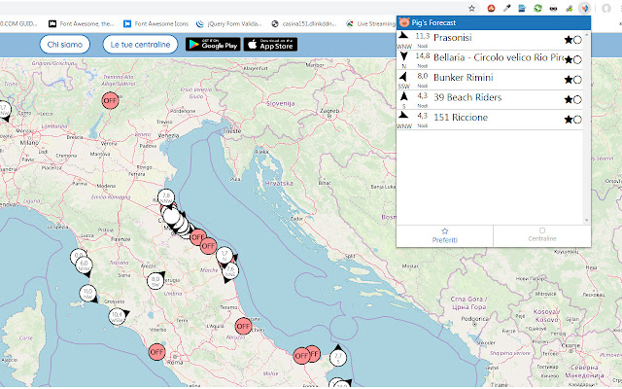Open the Le tue centraline page
Viewport: 622px width, 389px height.
tap(140, 45)
